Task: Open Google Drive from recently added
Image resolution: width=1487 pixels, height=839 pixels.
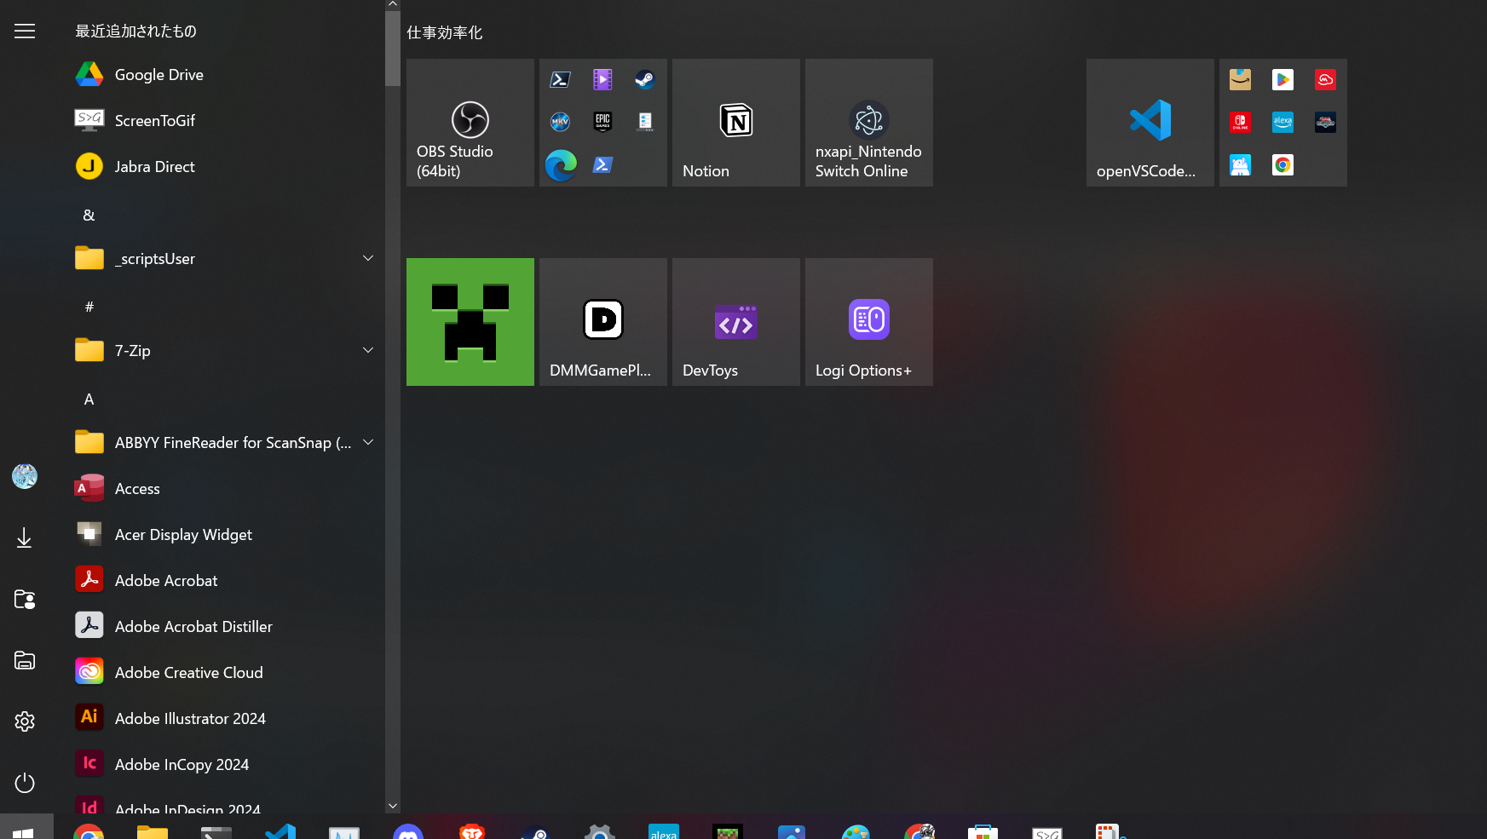Action: (158, 75)
